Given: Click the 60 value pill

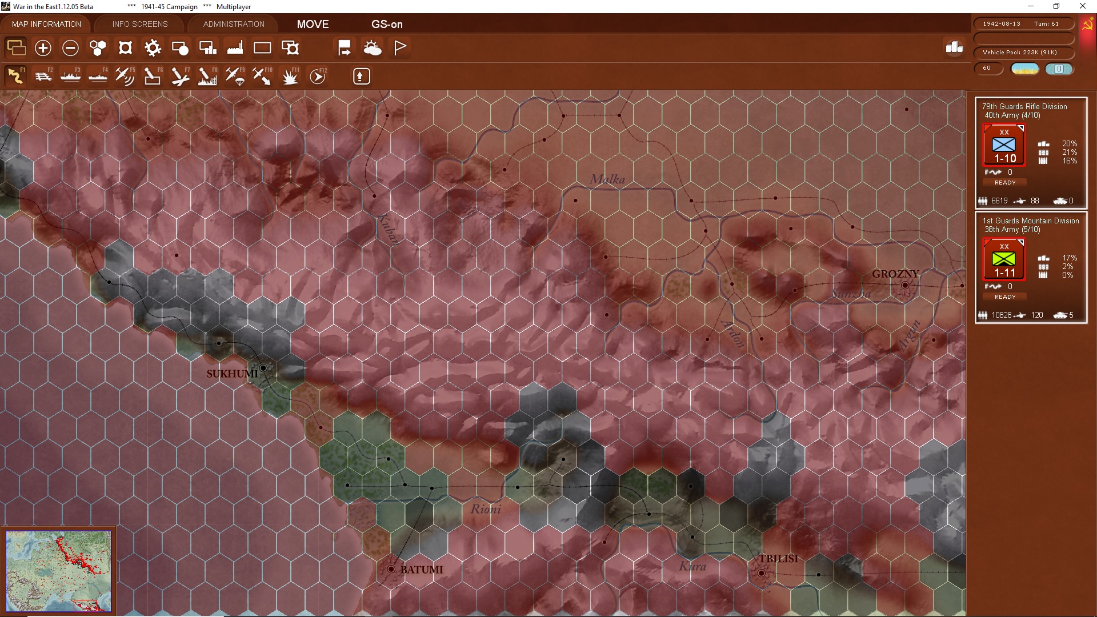Looking at the screenshot, I should pyautogui.click(x=988, y=68).
